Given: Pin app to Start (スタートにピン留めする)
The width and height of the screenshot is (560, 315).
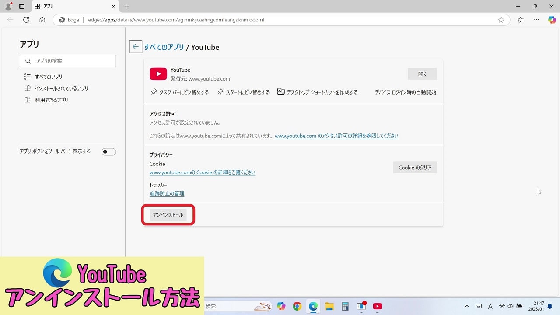Looking at the screenshot, I should 244,92.
